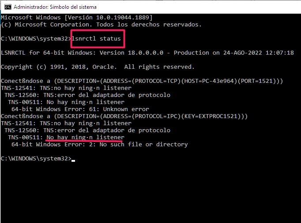Click the second TNS-12560 protocol adapter error
Screen dimensions: 301x223
pyautogui.click(x=87, y=130)
